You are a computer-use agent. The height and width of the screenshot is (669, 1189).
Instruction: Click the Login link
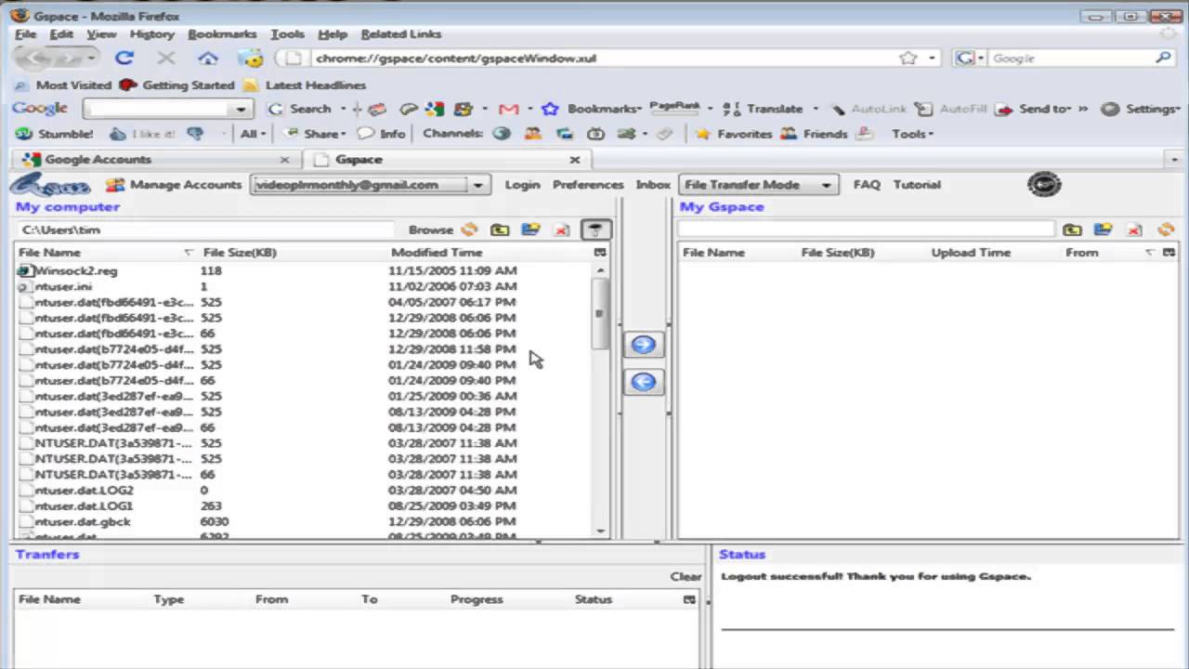click(522, 185)
